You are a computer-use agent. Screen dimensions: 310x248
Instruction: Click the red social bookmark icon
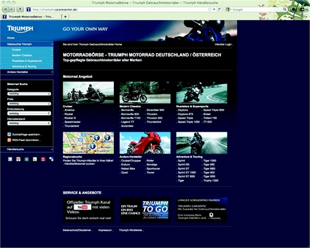tap(43, 159)
